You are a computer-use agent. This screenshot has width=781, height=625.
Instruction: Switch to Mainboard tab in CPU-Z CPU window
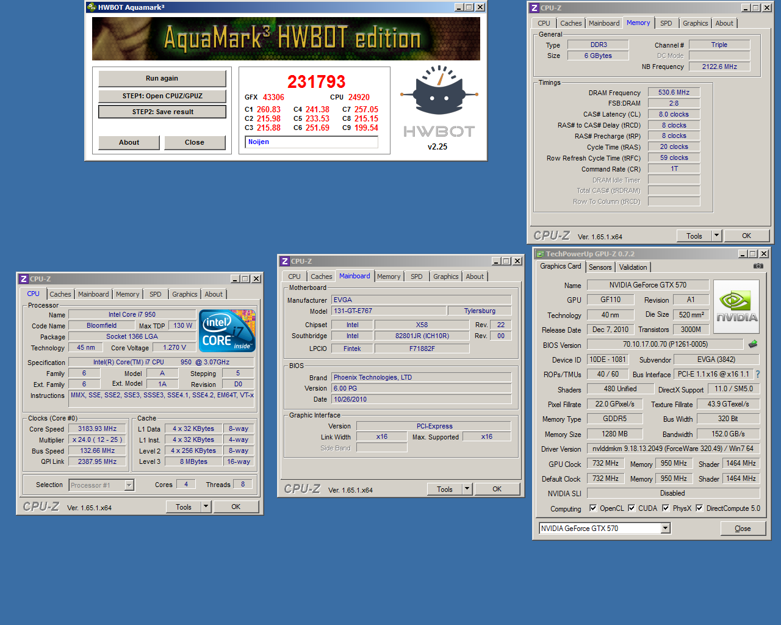(93, 294)
